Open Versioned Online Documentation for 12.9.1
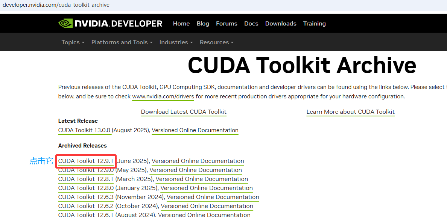The width and height of the screenshot is (447, 217). point(198,161)
